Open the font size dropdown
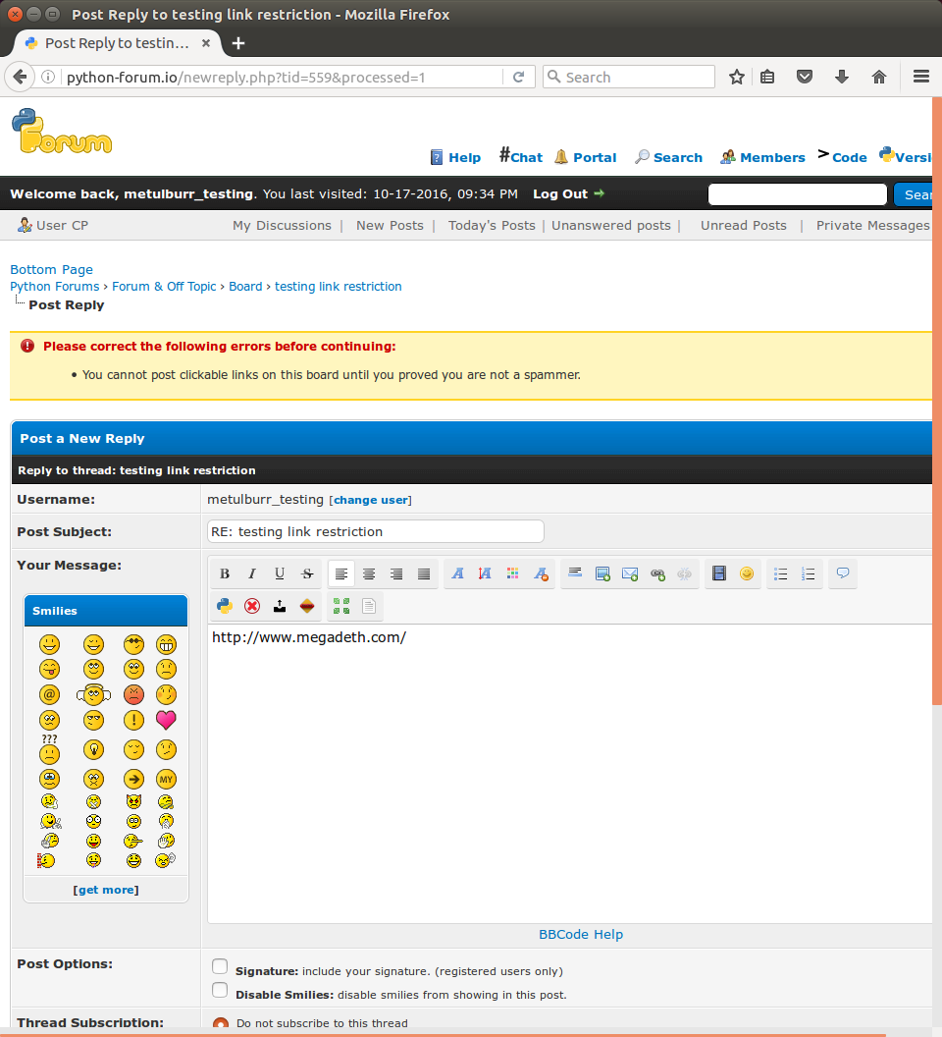 tap(485, 574)
